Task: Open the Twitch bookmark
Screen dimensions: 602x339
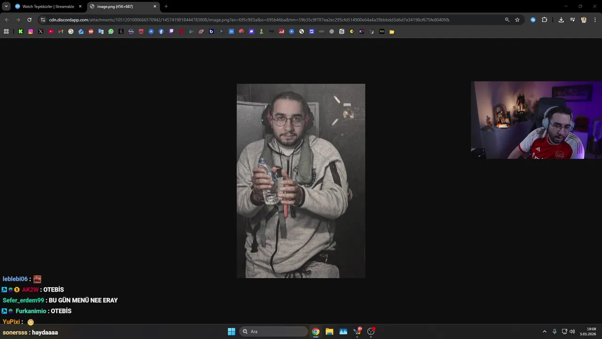Action: point(171,32)
